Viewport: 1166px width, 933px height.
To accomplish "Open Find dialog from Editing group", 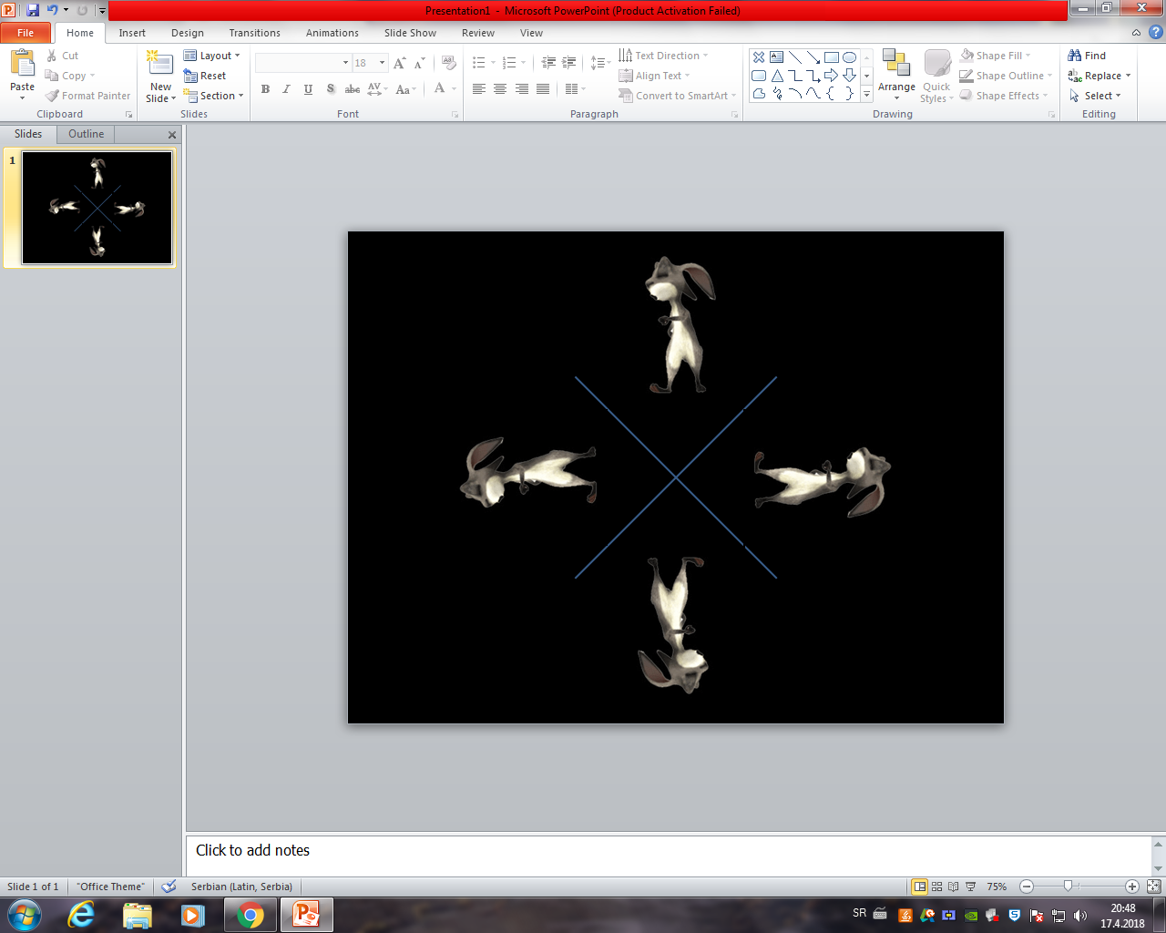I will coord(1087,56).
